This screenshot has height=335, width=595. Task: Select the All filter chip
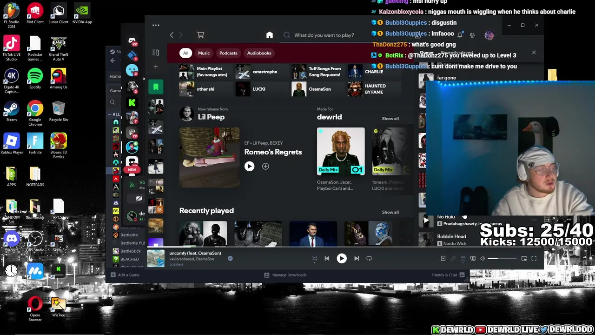coord(185,53)
